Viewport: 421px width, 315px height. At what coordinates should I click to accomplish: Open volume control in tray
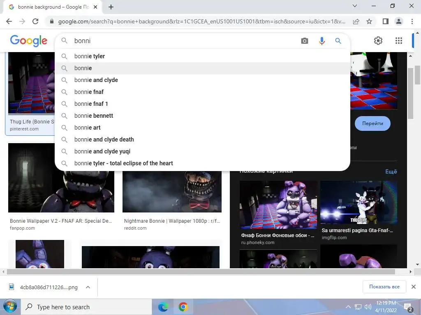tap(368, 307)
